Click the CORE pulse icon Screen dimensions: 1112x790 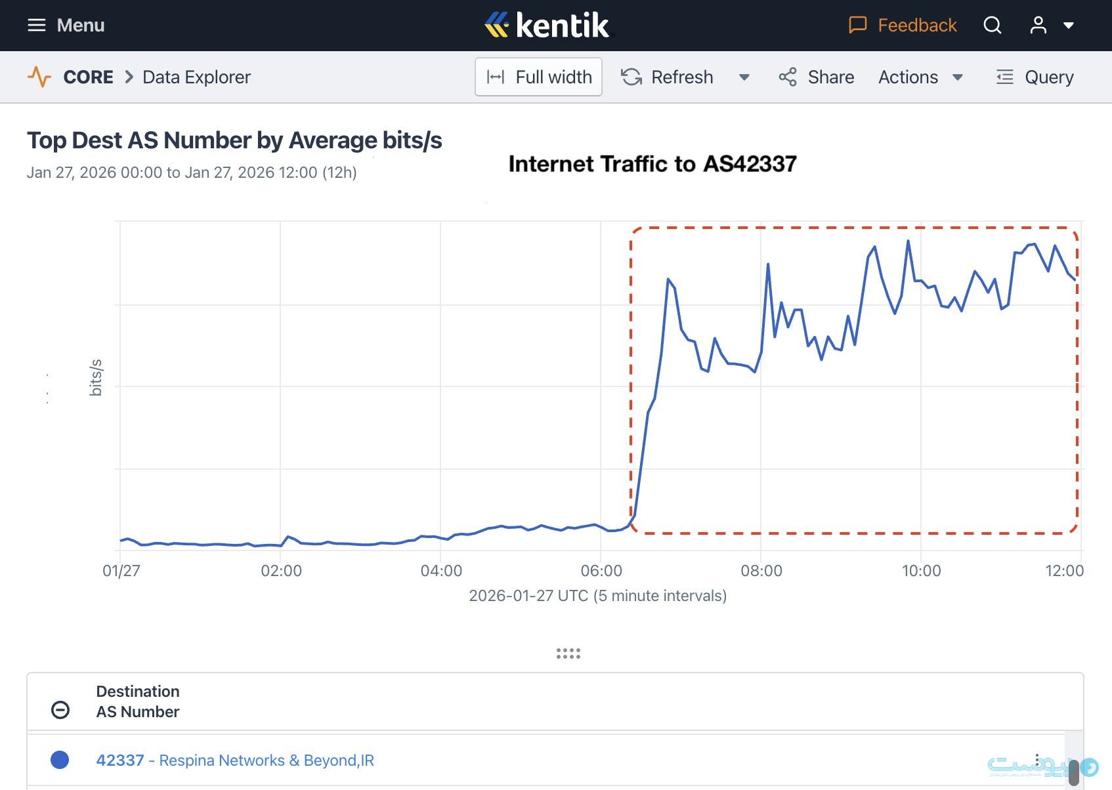pyautogui.click(x=39, y=77)
